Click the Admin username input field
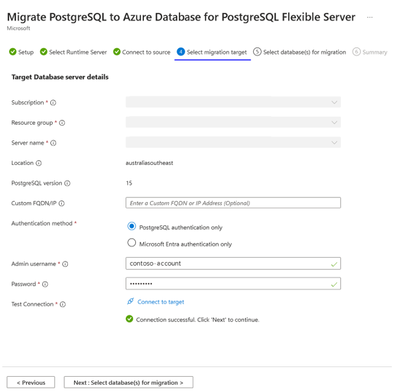Screen dimensions: 406x392 pyautogui.click(x=233, y=263)
